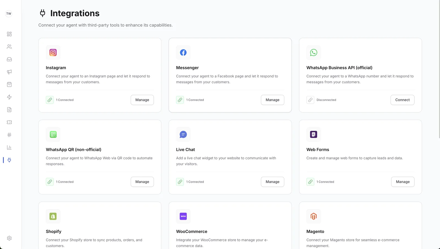
Task: Open the TW user avatar
Action: point(9,13)
